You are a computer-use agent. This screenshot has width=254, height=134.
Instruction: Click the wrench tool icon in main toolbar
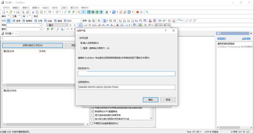147,12
